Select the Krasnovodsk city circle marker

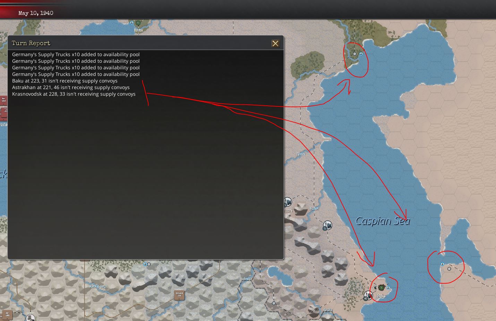click(x=449, y=269)
